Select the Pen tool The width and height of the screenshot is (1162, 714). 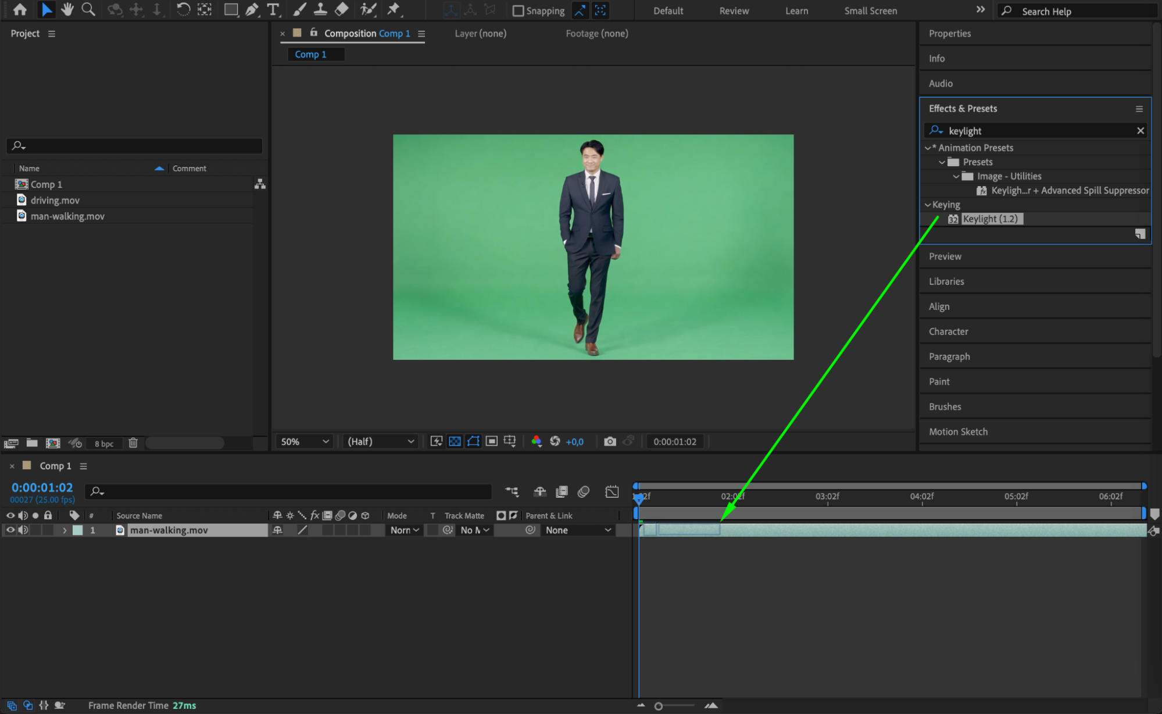click(252, 9)
